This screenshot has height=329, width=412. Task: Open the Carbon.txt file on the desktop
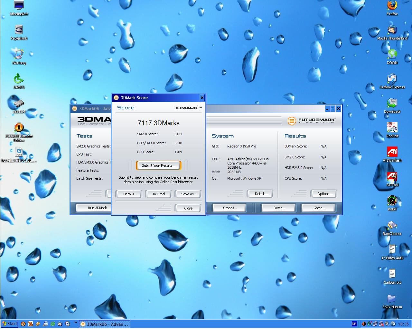(392, 277)
